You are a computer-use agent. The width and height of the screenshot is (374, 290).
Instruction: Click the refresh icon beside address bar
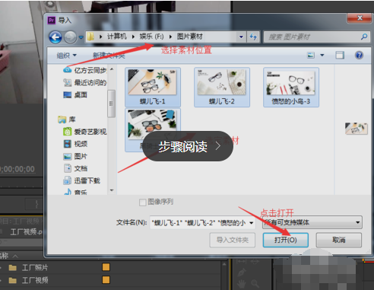(253, 37)
